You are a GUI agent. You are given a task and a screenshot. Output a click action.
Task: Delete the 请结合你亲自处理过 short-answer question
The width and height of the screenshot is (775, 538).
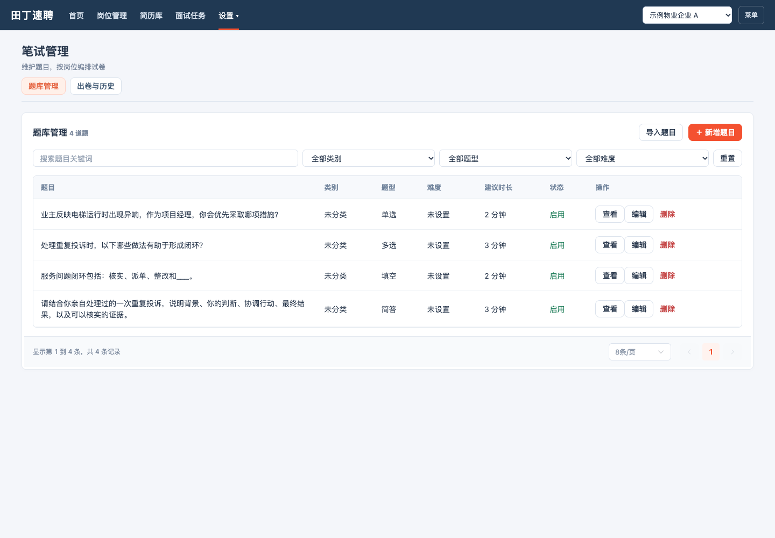click(667, 309)
